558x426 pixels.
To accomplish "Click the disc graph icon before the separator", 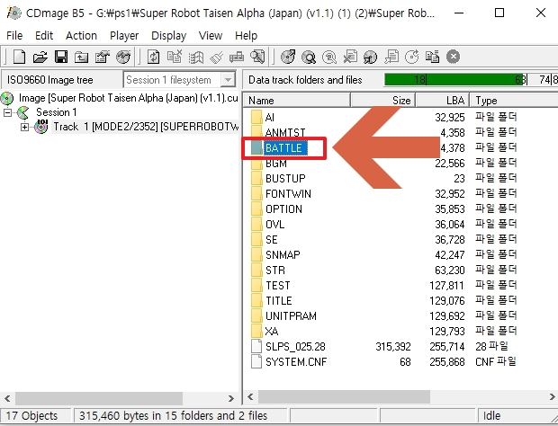I will [123, 57].
